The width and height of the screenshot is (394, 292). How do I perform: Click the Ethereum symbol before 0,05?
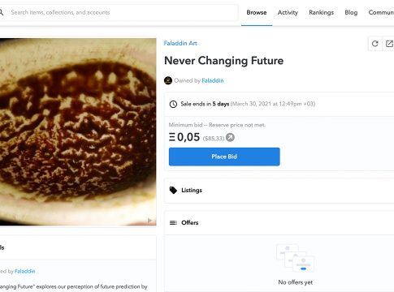coord(172,137)
